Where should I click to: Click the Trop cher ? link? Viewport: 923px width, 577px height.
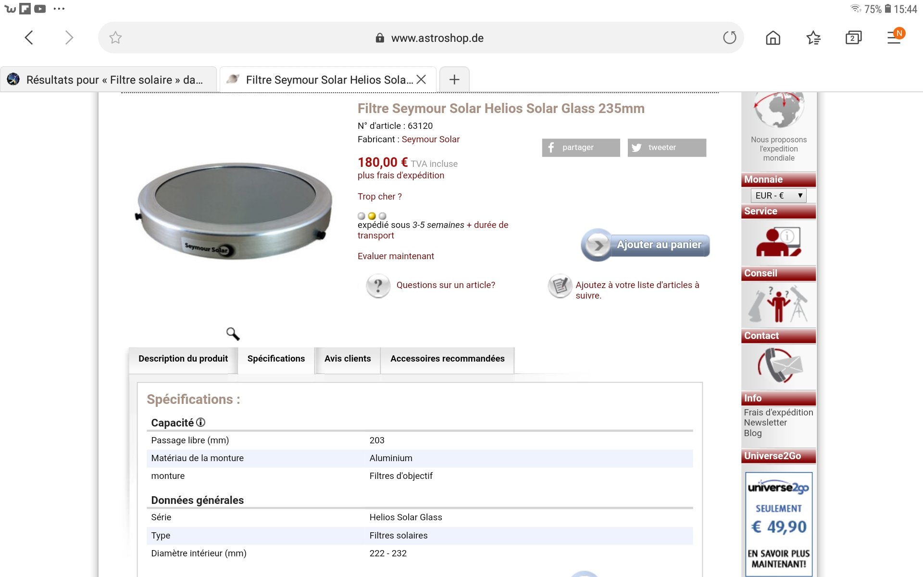point(379,197)
